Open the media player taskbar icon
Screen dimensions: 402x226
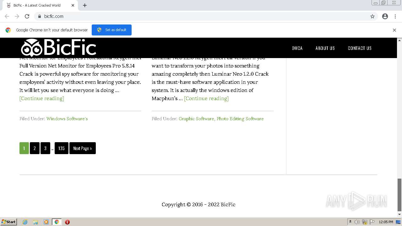click(x=46, y=222)
